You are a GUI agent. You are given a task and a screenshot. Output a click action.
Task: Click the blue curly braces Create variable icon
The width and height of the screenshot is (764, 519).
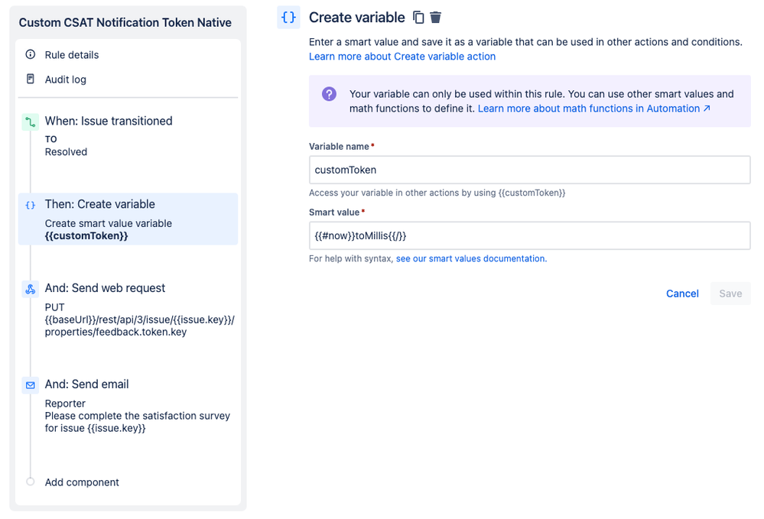pos(288,17)
